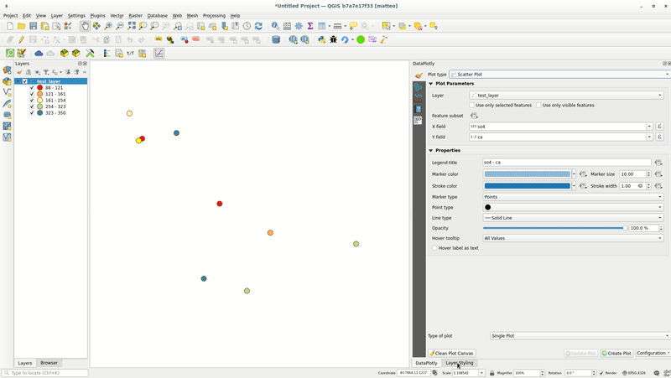Image resolution: width=671 pixels, height=378 pixels.
Task: Open the Python console icon
Action: 321,39
